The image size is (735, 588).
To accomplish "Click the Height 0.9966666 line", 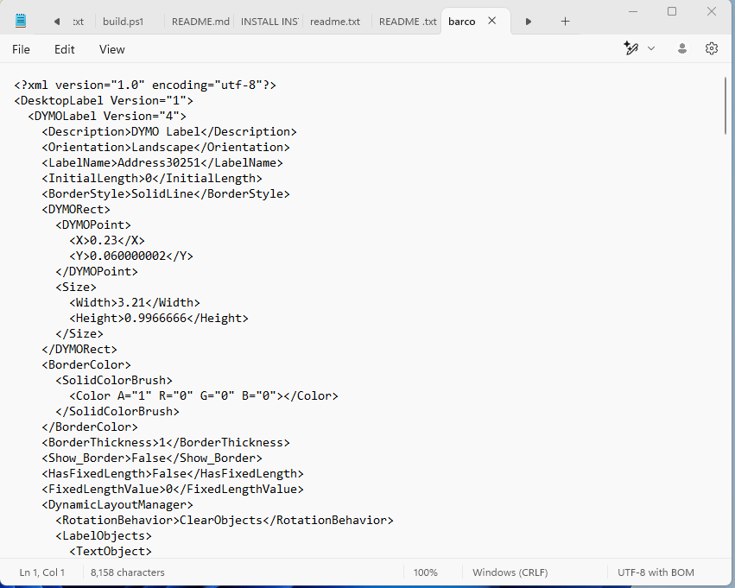I will (159, 318).
